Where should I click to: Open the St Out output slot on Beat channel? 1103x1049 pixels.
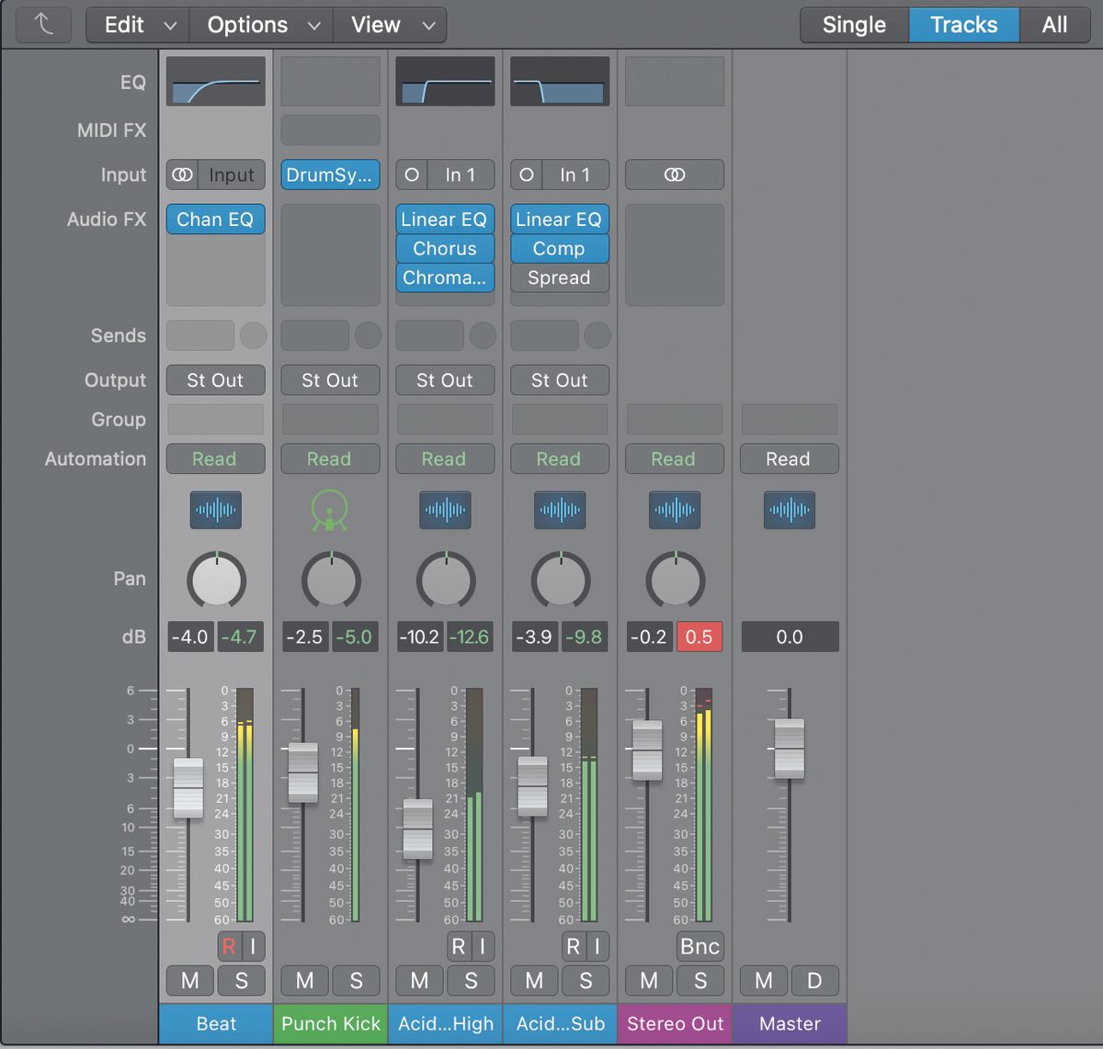click(215, 379)
